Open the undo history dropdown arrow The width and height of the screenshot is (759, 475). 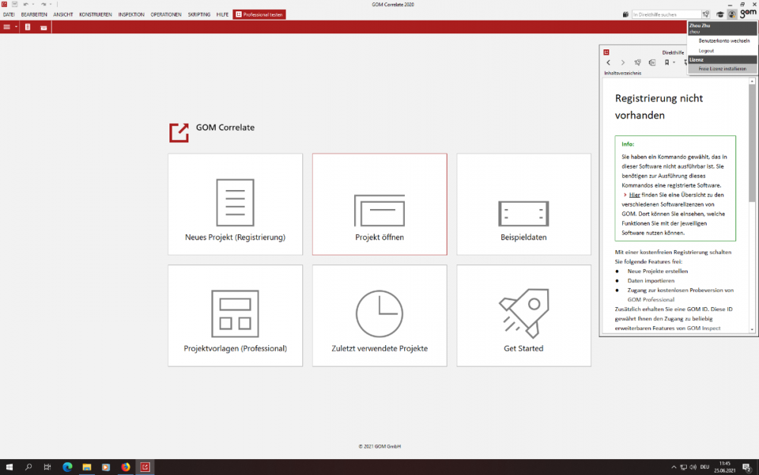click(32, 5)
